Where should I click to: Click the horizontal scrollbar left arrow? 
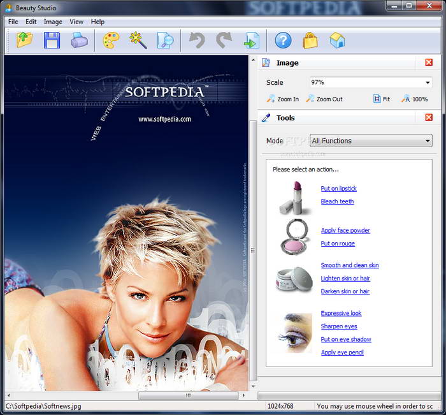pyautogui.click(x=9, y=395)
